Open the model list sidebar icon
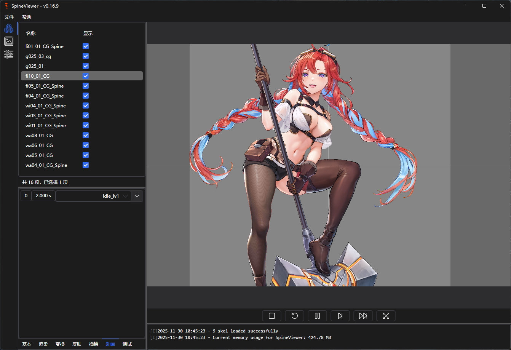 9,28
